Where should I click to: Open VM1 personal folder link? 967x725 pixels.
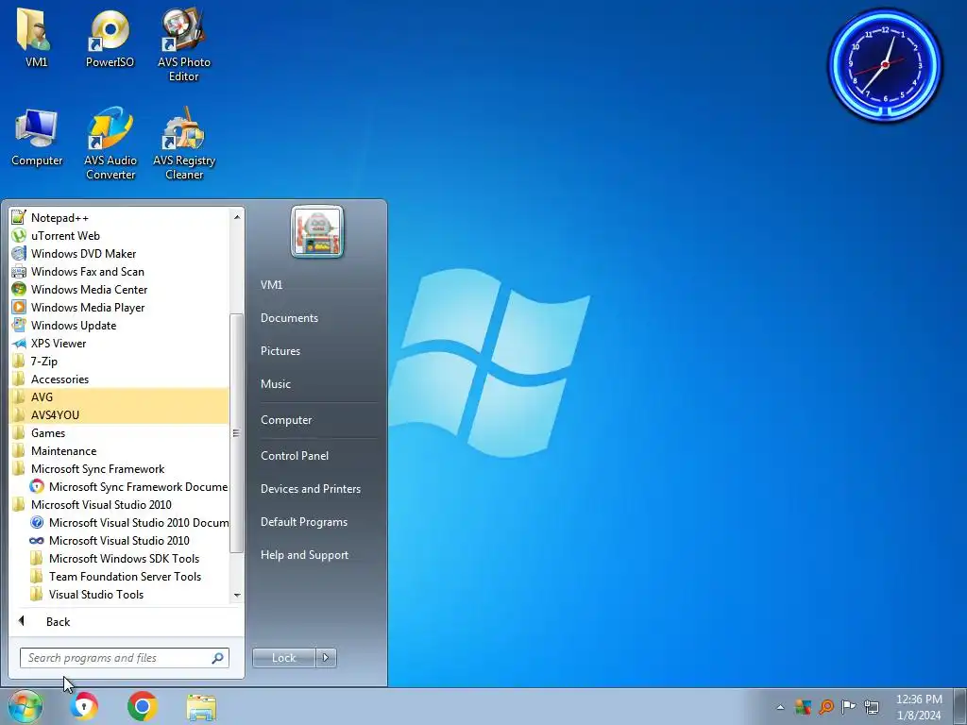[x=271, y=284]
